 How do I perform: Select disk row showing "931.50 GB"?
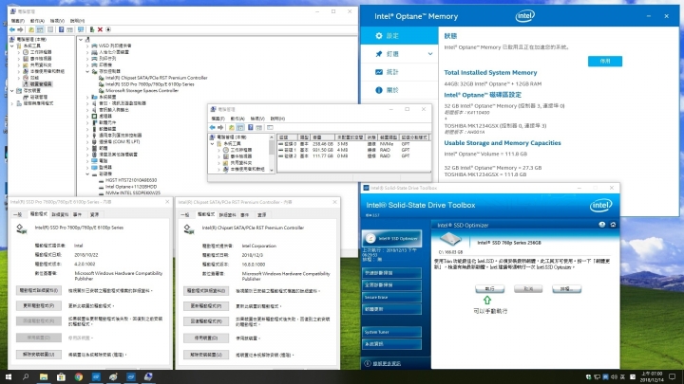(x=353, y=150)
